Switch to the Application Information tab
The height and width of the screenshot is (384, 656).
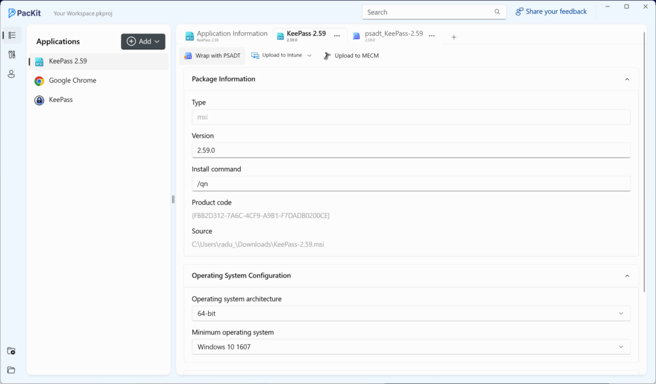[226, 36]
